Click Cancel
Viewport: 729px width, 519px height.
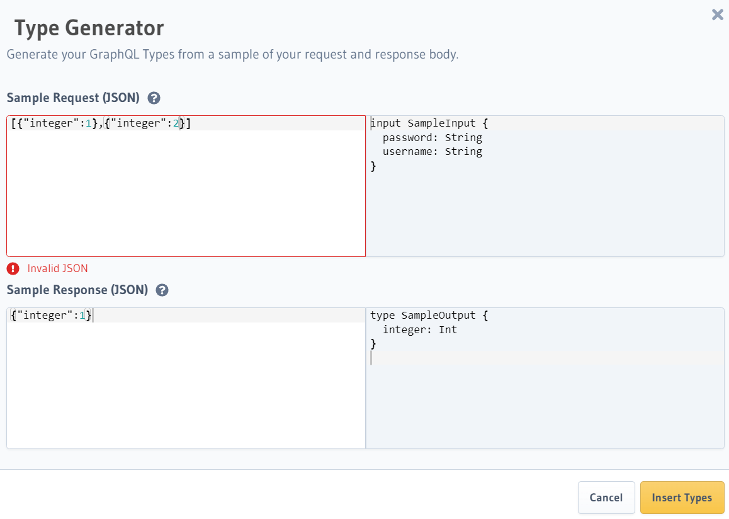(x=606, y=498)
